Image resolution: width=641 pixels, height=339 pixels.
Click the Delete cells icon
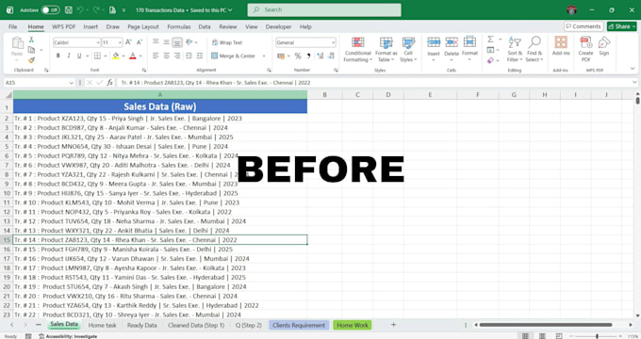click(452, 42)
